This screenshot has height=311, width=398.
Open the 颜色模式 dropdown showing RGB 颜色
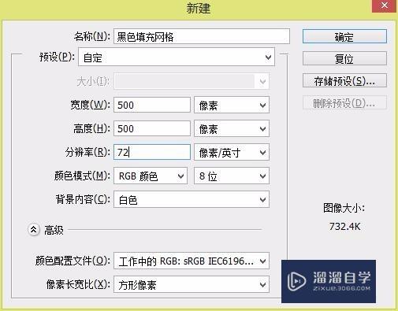tap(151, 176)
